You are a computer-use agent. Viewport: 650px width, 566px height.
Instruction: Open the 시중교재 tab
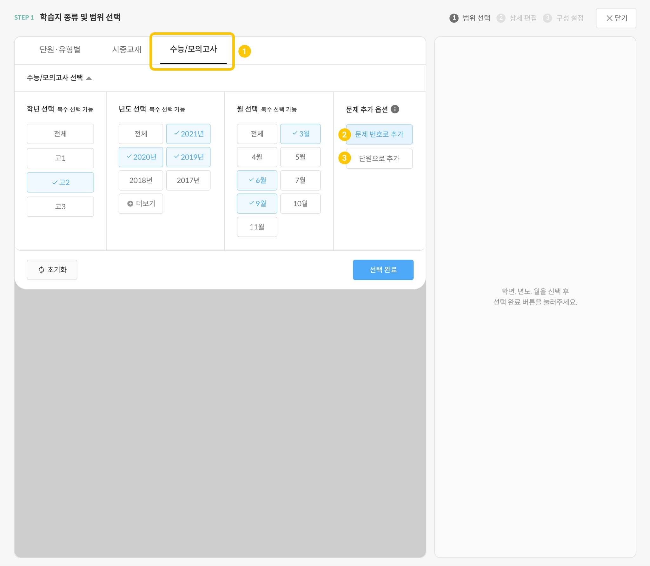127,50
